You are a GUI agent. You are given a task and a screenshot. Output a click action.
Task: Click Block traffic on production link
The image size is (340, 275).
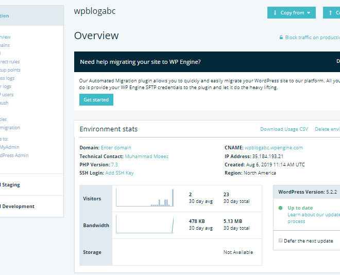pos(312,38)
